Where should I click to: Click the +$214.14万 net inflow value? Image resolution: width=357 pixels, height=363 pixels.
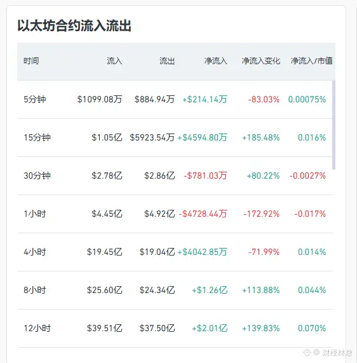click(205, 99)
